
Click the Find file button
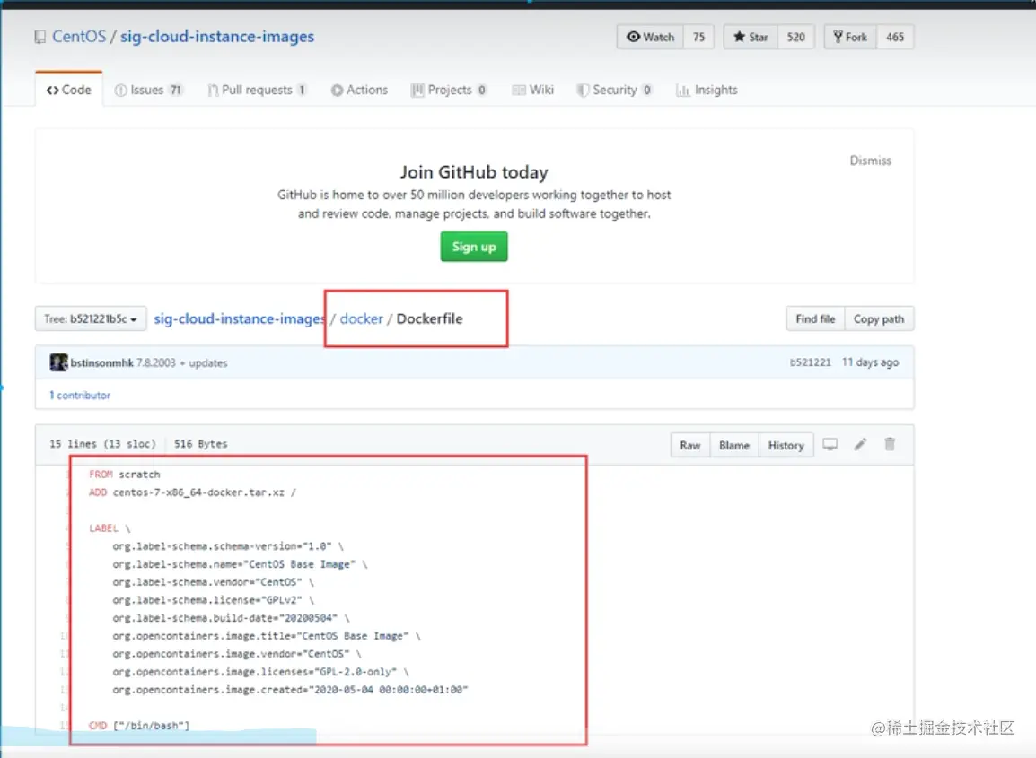[815, 319]
